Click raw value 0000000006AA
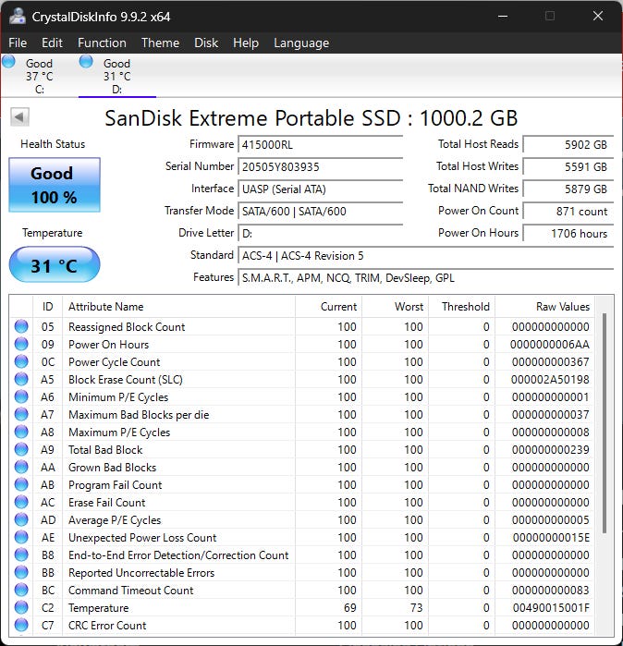623x646 pixels. pos(550,345)
